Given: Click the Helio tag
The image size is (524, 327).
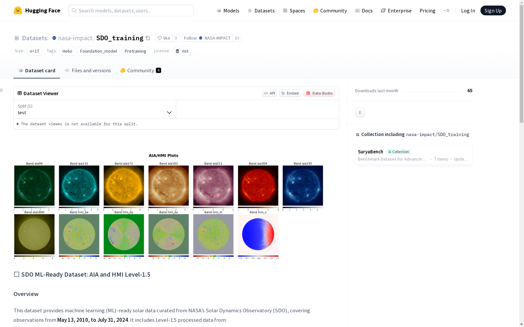Looking at the screenshot, I should [67, 51].
